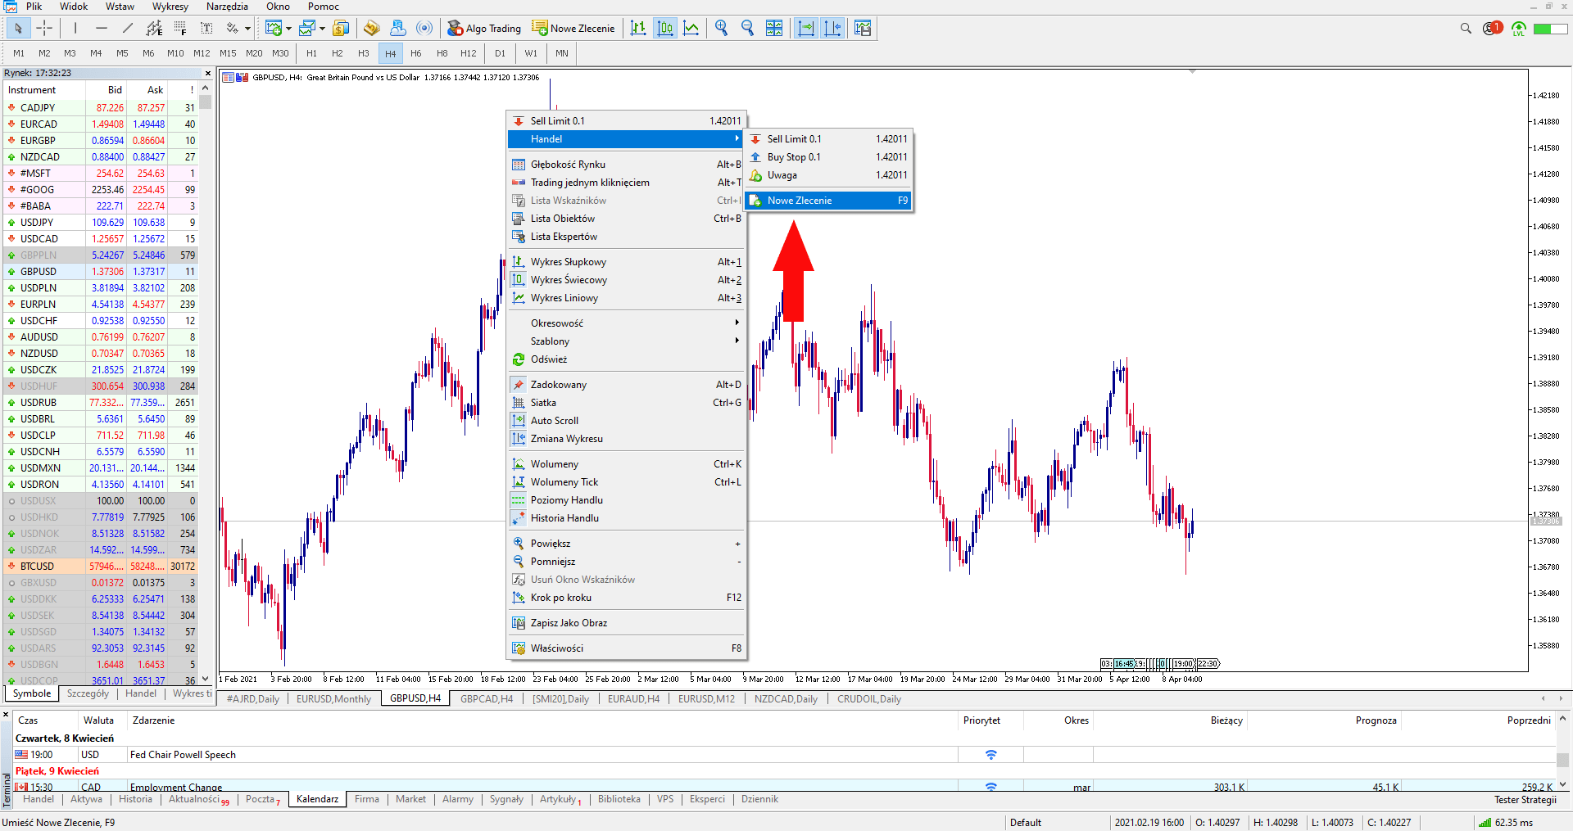The image size is (1573, 831).
Task: Toggle Algo Trading
Action: [484, 28]
